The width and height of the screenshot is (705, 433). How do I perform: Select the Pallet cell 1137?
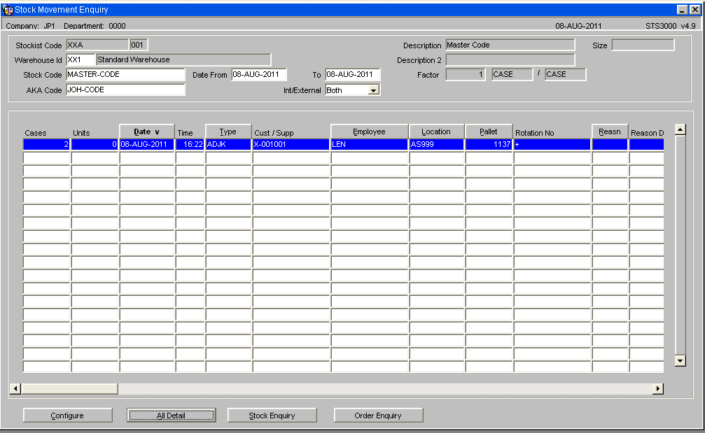click(x=489, y=144)
